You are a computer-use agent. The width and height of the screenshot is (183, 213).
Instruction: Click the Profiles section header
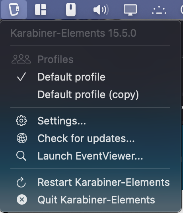coord(56,59)
